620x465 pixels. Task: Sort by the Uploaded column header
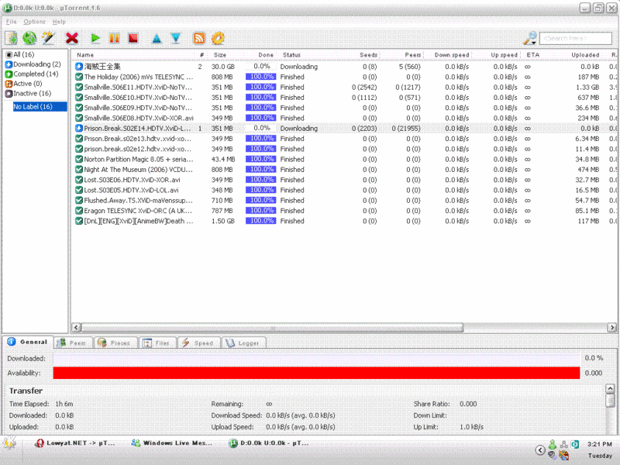[x=585, y=55]
